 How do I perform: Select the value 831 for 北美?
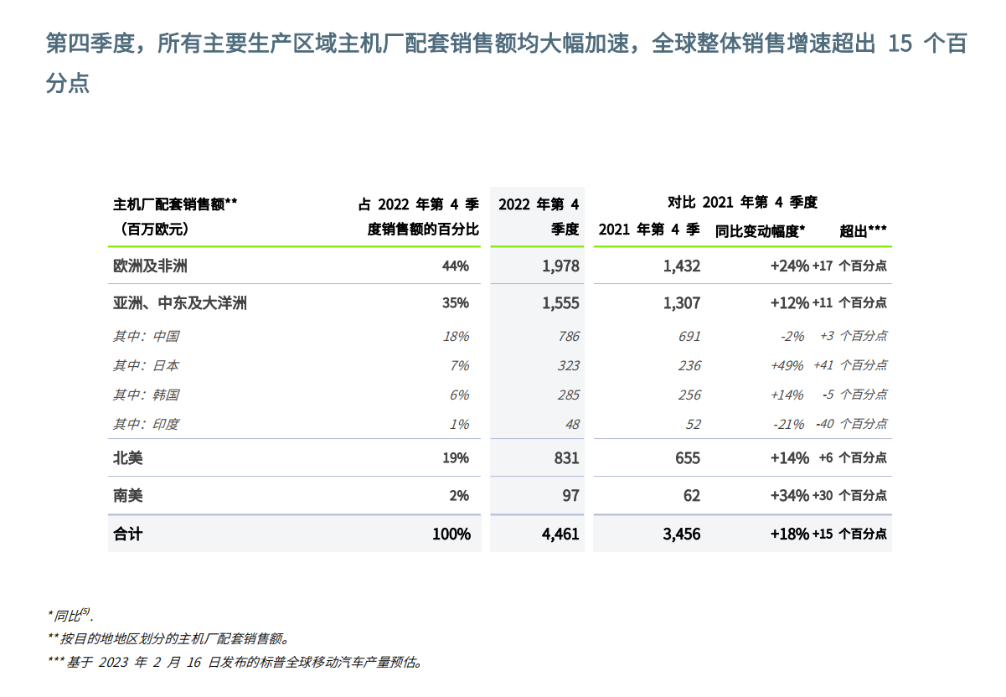(x=566, y=458)
